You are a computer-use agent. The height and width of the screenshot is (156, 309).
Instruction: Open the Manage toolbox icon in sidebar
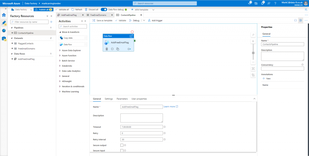click(4, 38)
